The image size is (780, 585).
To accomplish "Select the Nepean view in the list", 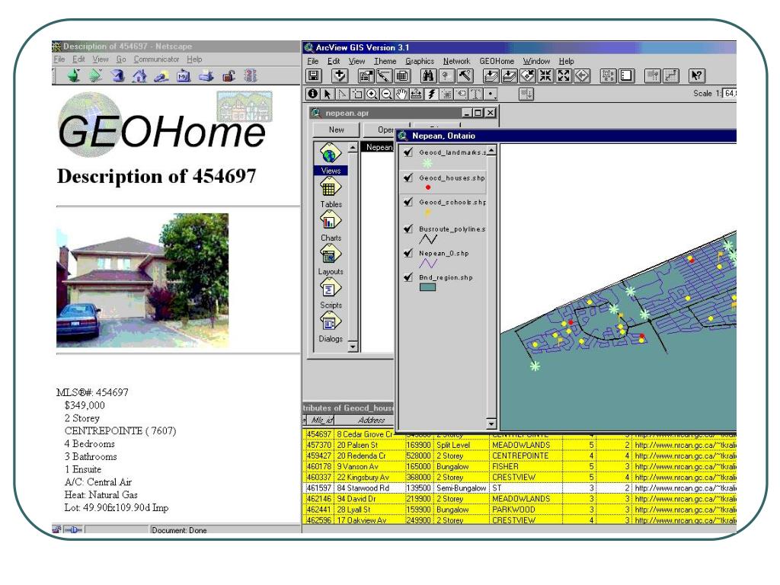I will click(x=379, y=147).
